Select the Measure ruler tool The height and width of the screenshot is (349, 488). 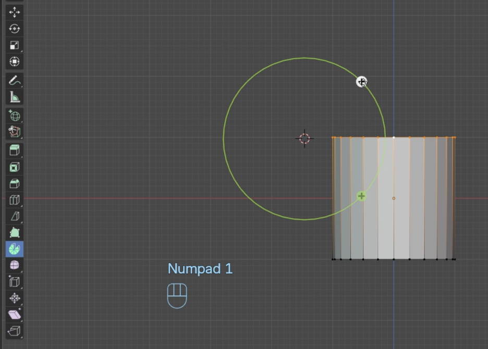14,97
